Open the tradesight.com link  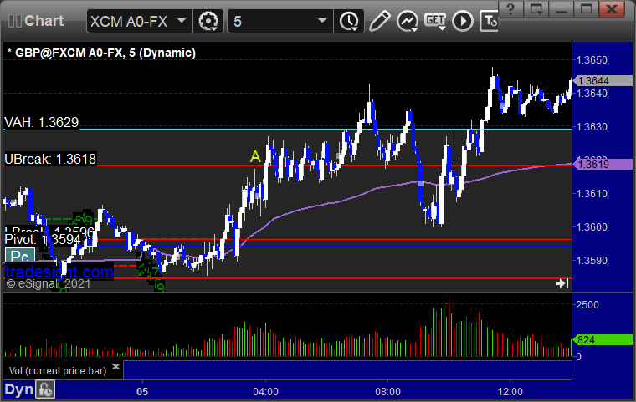pyautogui.click(x=59, y=272)
